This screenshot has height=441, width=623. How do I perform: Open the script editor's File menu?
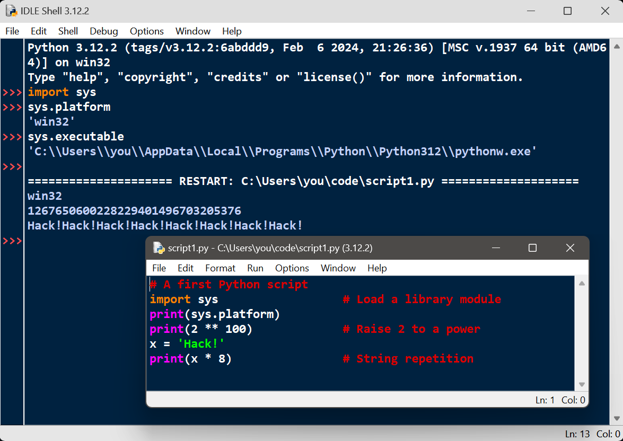pos(159,268)
